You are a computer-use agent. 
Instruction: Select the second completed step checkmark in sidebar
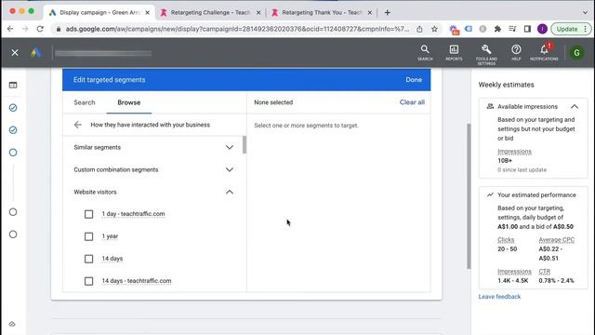pyautogui.click(x=13, y=130)
